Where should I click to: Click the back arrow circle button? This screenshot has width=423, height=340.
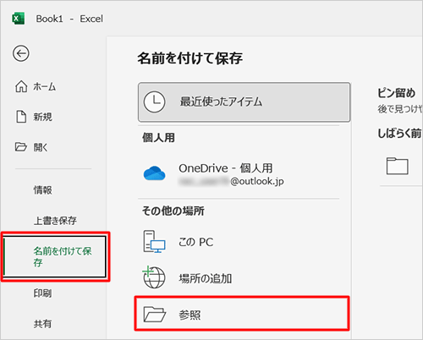point(21,53)
